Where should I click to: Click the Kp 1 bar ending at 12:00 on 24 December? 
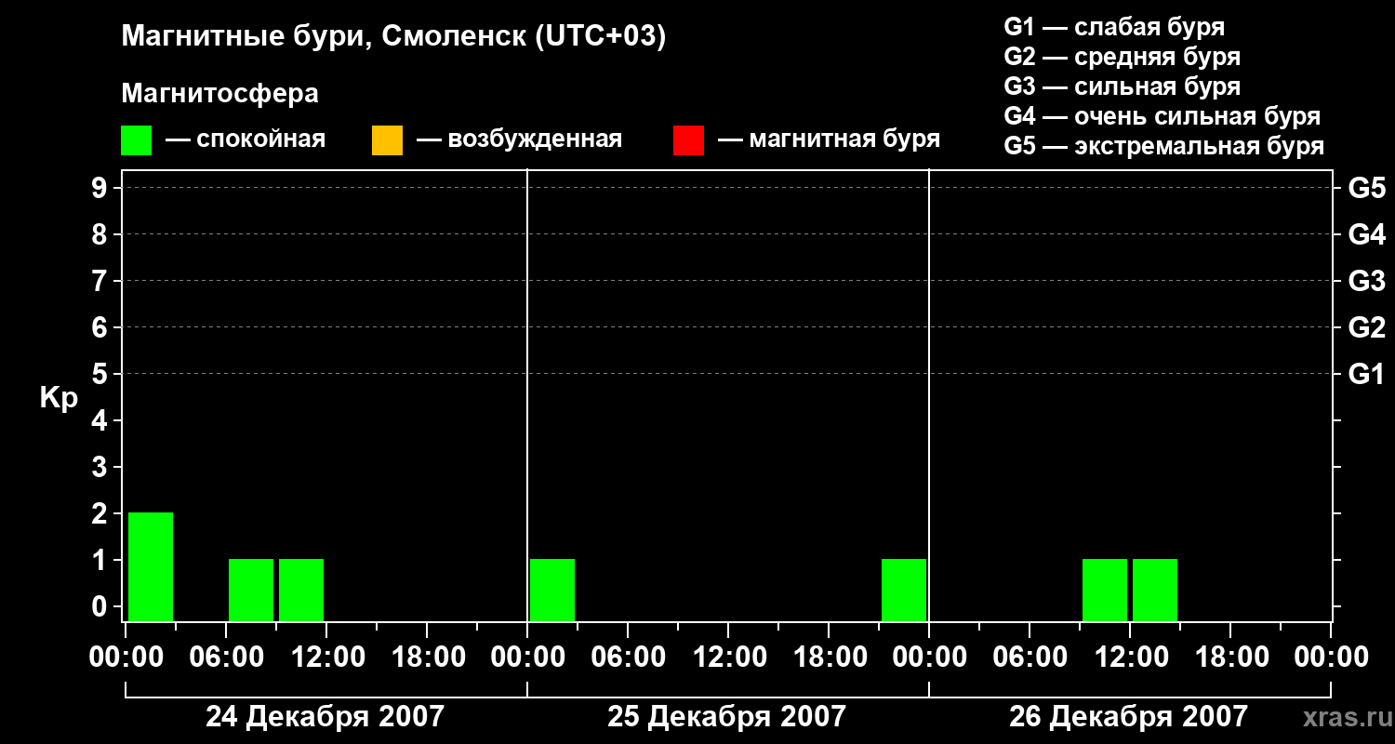tap(301, 590)
